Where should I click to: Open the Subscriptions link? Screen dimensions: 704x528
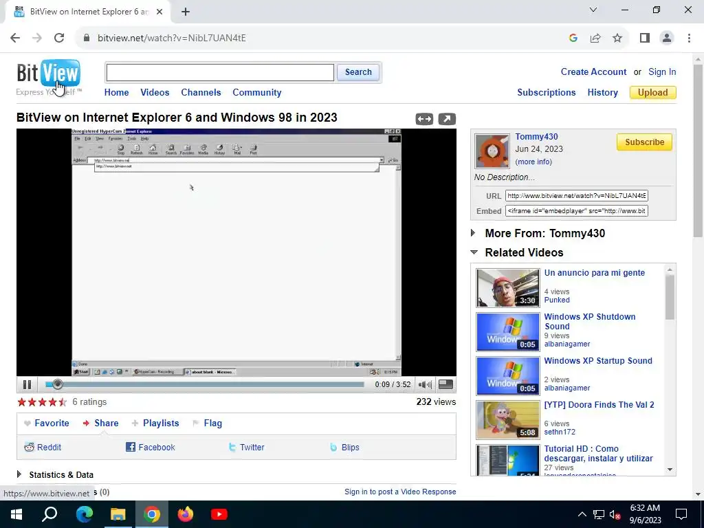(x=546, y=93)
